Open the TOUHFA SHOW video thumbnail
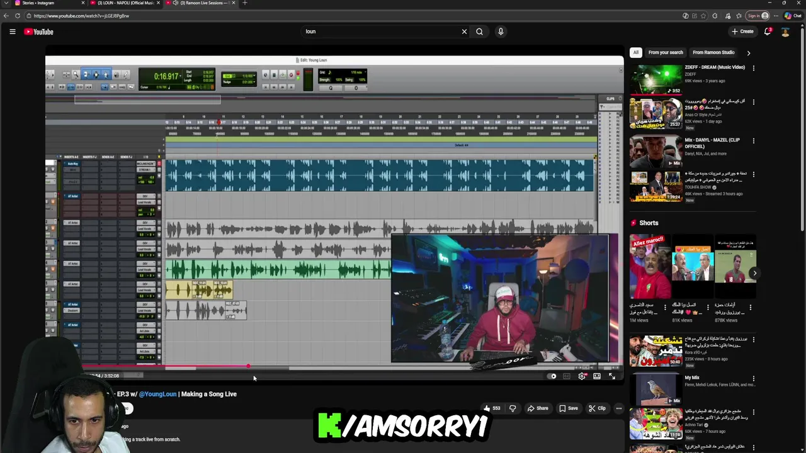 click(x=656, y=186)
